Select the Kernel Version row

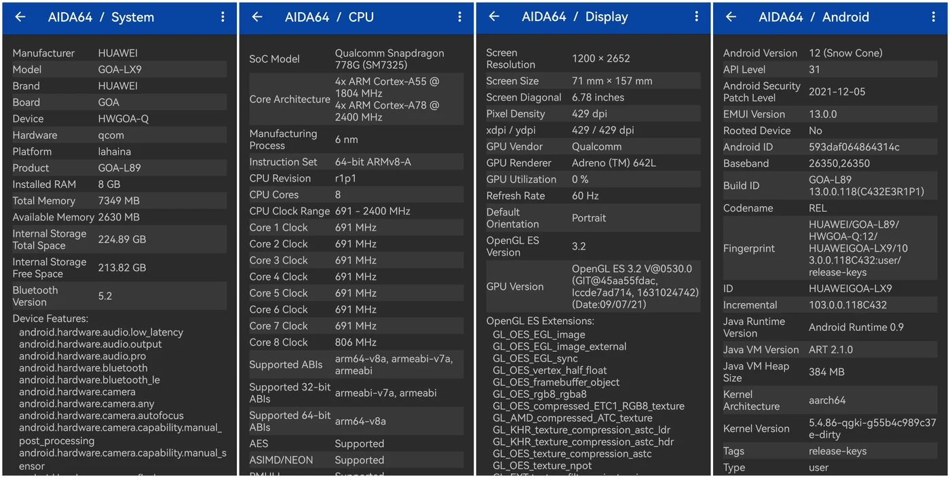(829, 429)
